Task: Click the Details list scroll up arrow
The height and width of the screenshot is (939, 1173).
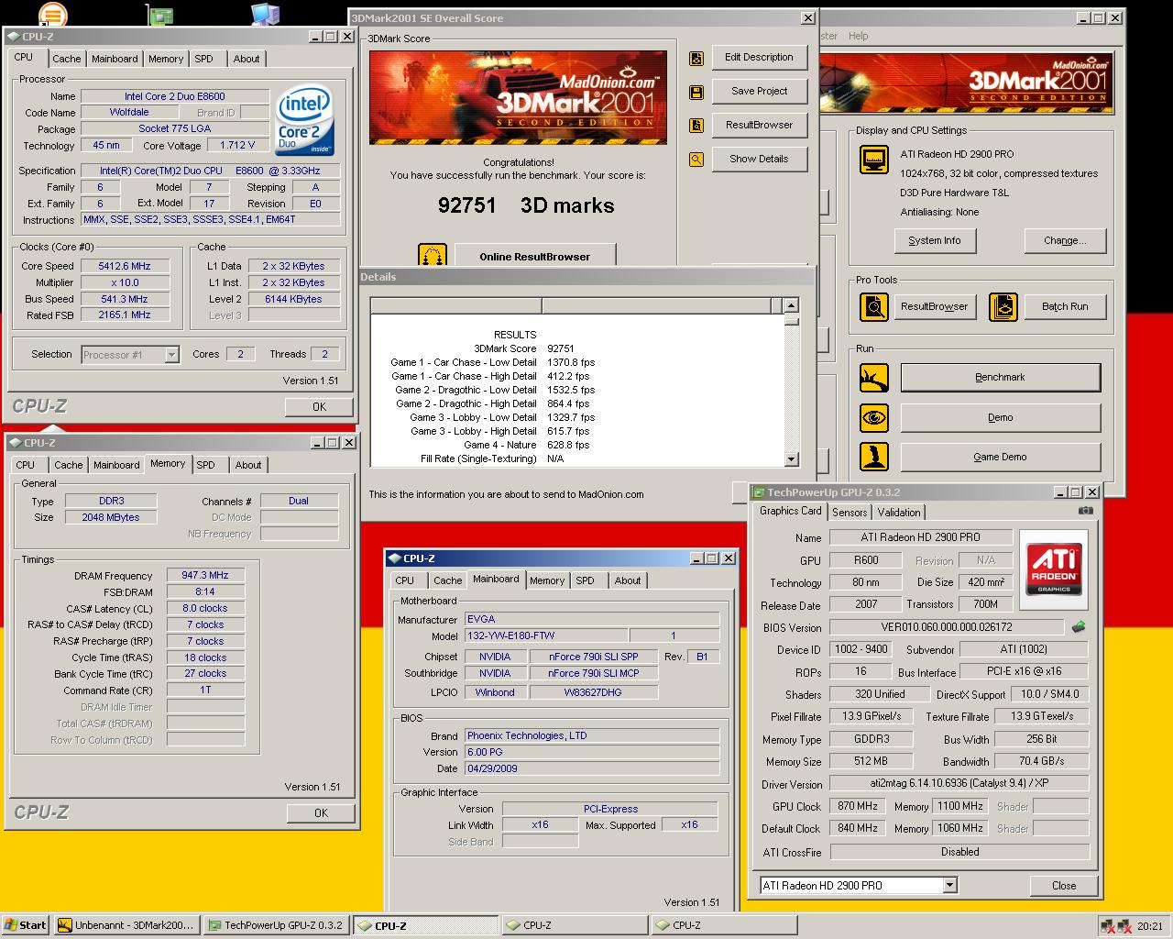Action: (791, 305)
